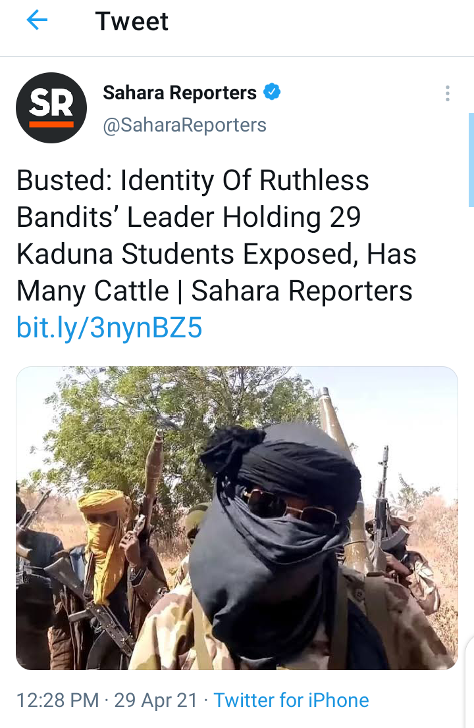Tap the white rounded panel at the bottom-right corner
The image size is (474, 728).
coord(469,681)
